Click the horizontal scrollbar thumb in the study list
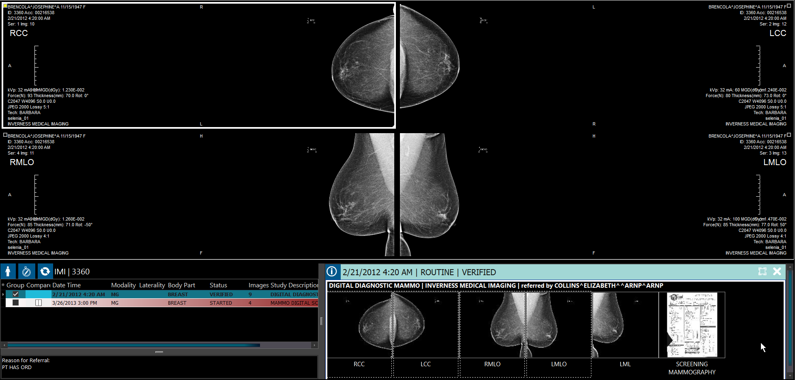This screenshot has width=795, height=380. (x=134, y=345)
